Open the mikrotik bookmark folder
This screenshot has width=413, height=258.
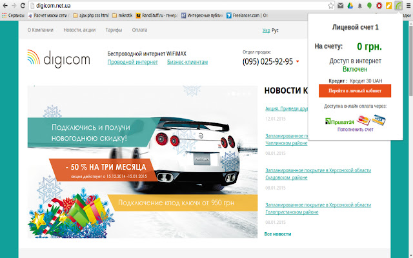pos(122,15)
